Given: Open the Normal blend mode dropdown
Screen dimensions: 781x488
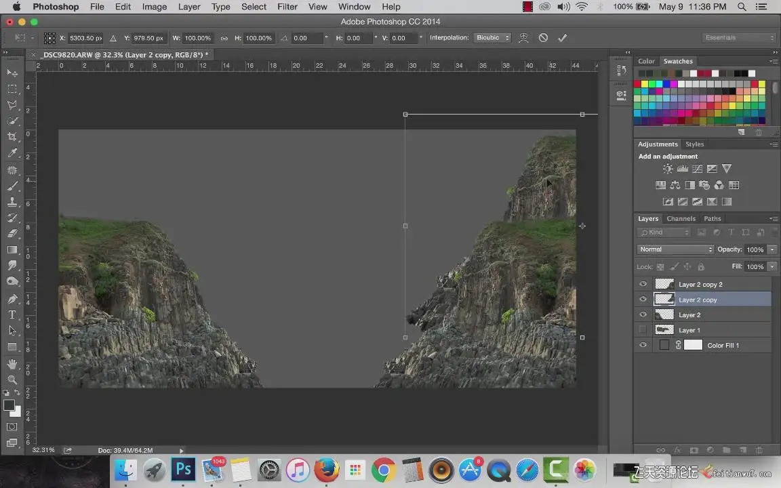Looking at the screenshot, I should click(675, 249).
